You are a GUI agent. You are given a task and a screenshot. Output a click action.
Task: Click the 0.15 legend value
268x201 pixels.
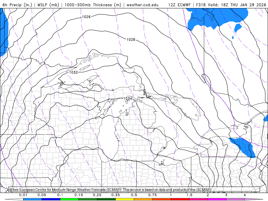[79, 195]
